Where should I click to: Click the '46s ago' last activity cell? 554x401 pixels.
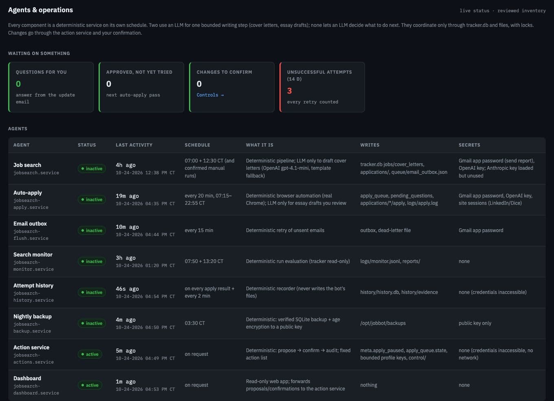pyautogui.click(x=127, y=289)
